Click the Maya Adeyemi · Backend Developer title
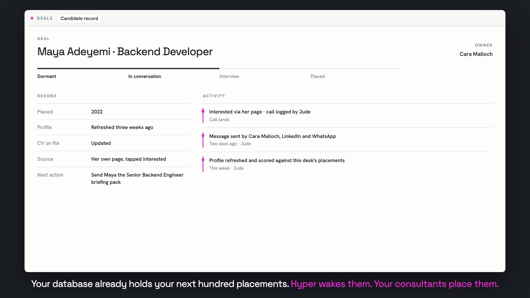This screenshot has width=530, height=298. click(x=125, y=51)
